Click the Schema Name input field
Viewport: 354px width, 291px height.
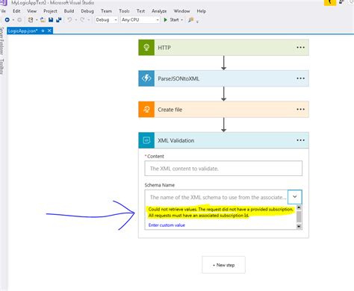point(216,197)
